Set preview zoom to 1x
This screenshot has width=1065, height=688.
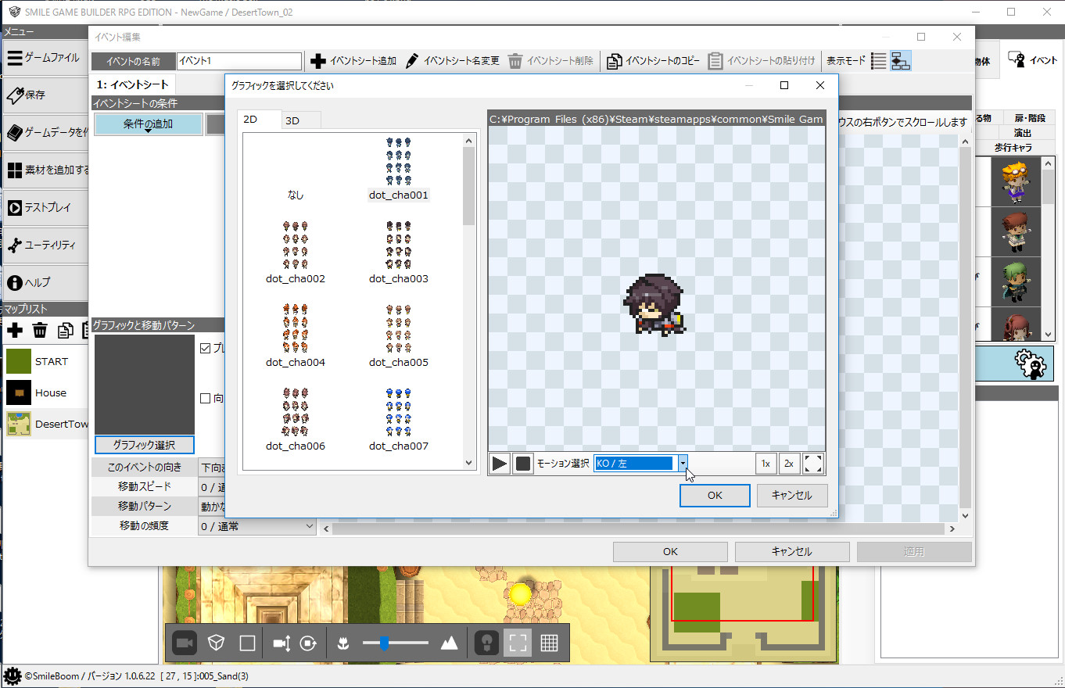click(x=766, y=464)
